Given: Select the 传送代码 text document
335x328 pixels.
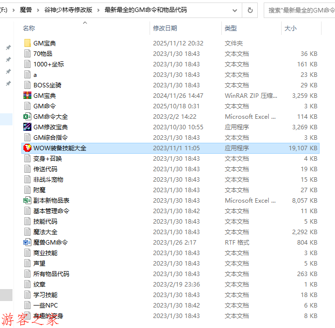Looking at the screenshot, I should (x=45, y=169).
